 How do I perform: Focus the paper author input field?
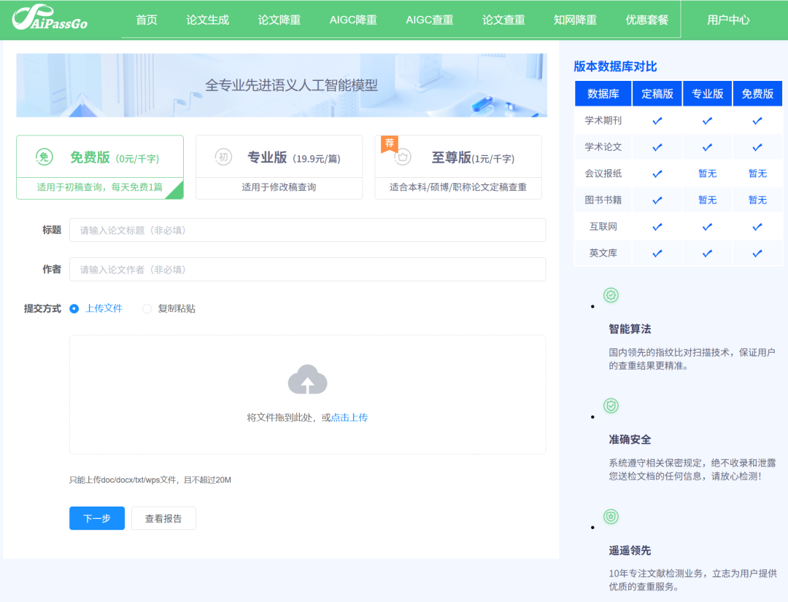pyautogui.click(x=307, y=270)
